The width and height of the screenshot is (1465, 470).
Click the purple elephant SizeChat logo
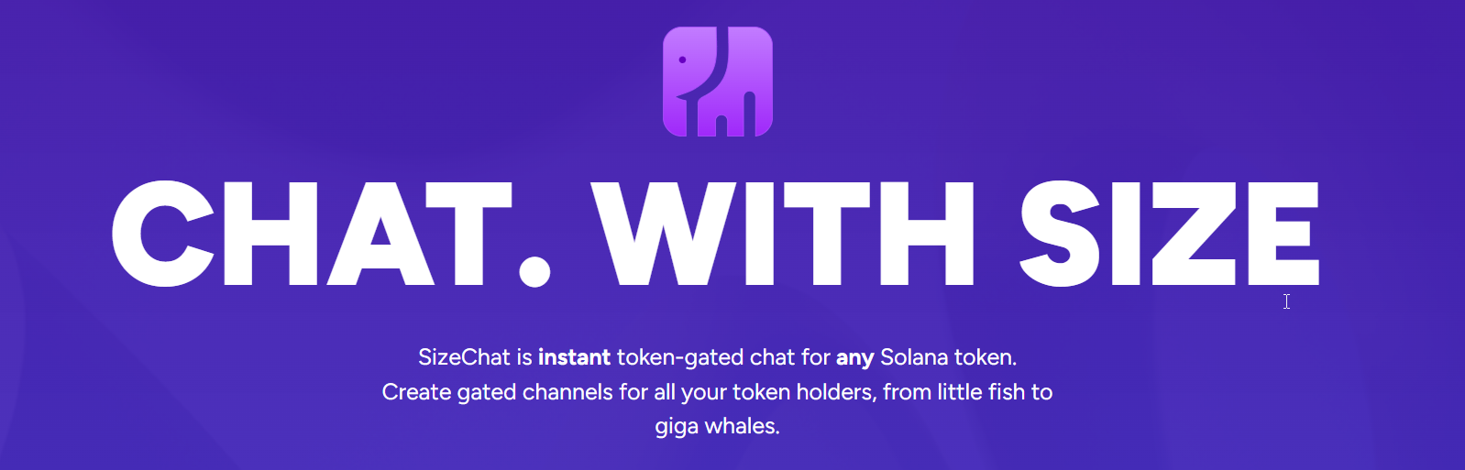click(x=717, y=82)
